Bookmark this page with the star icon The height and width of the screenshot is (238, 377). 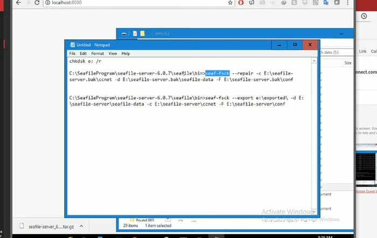click(x=231, y=3)
